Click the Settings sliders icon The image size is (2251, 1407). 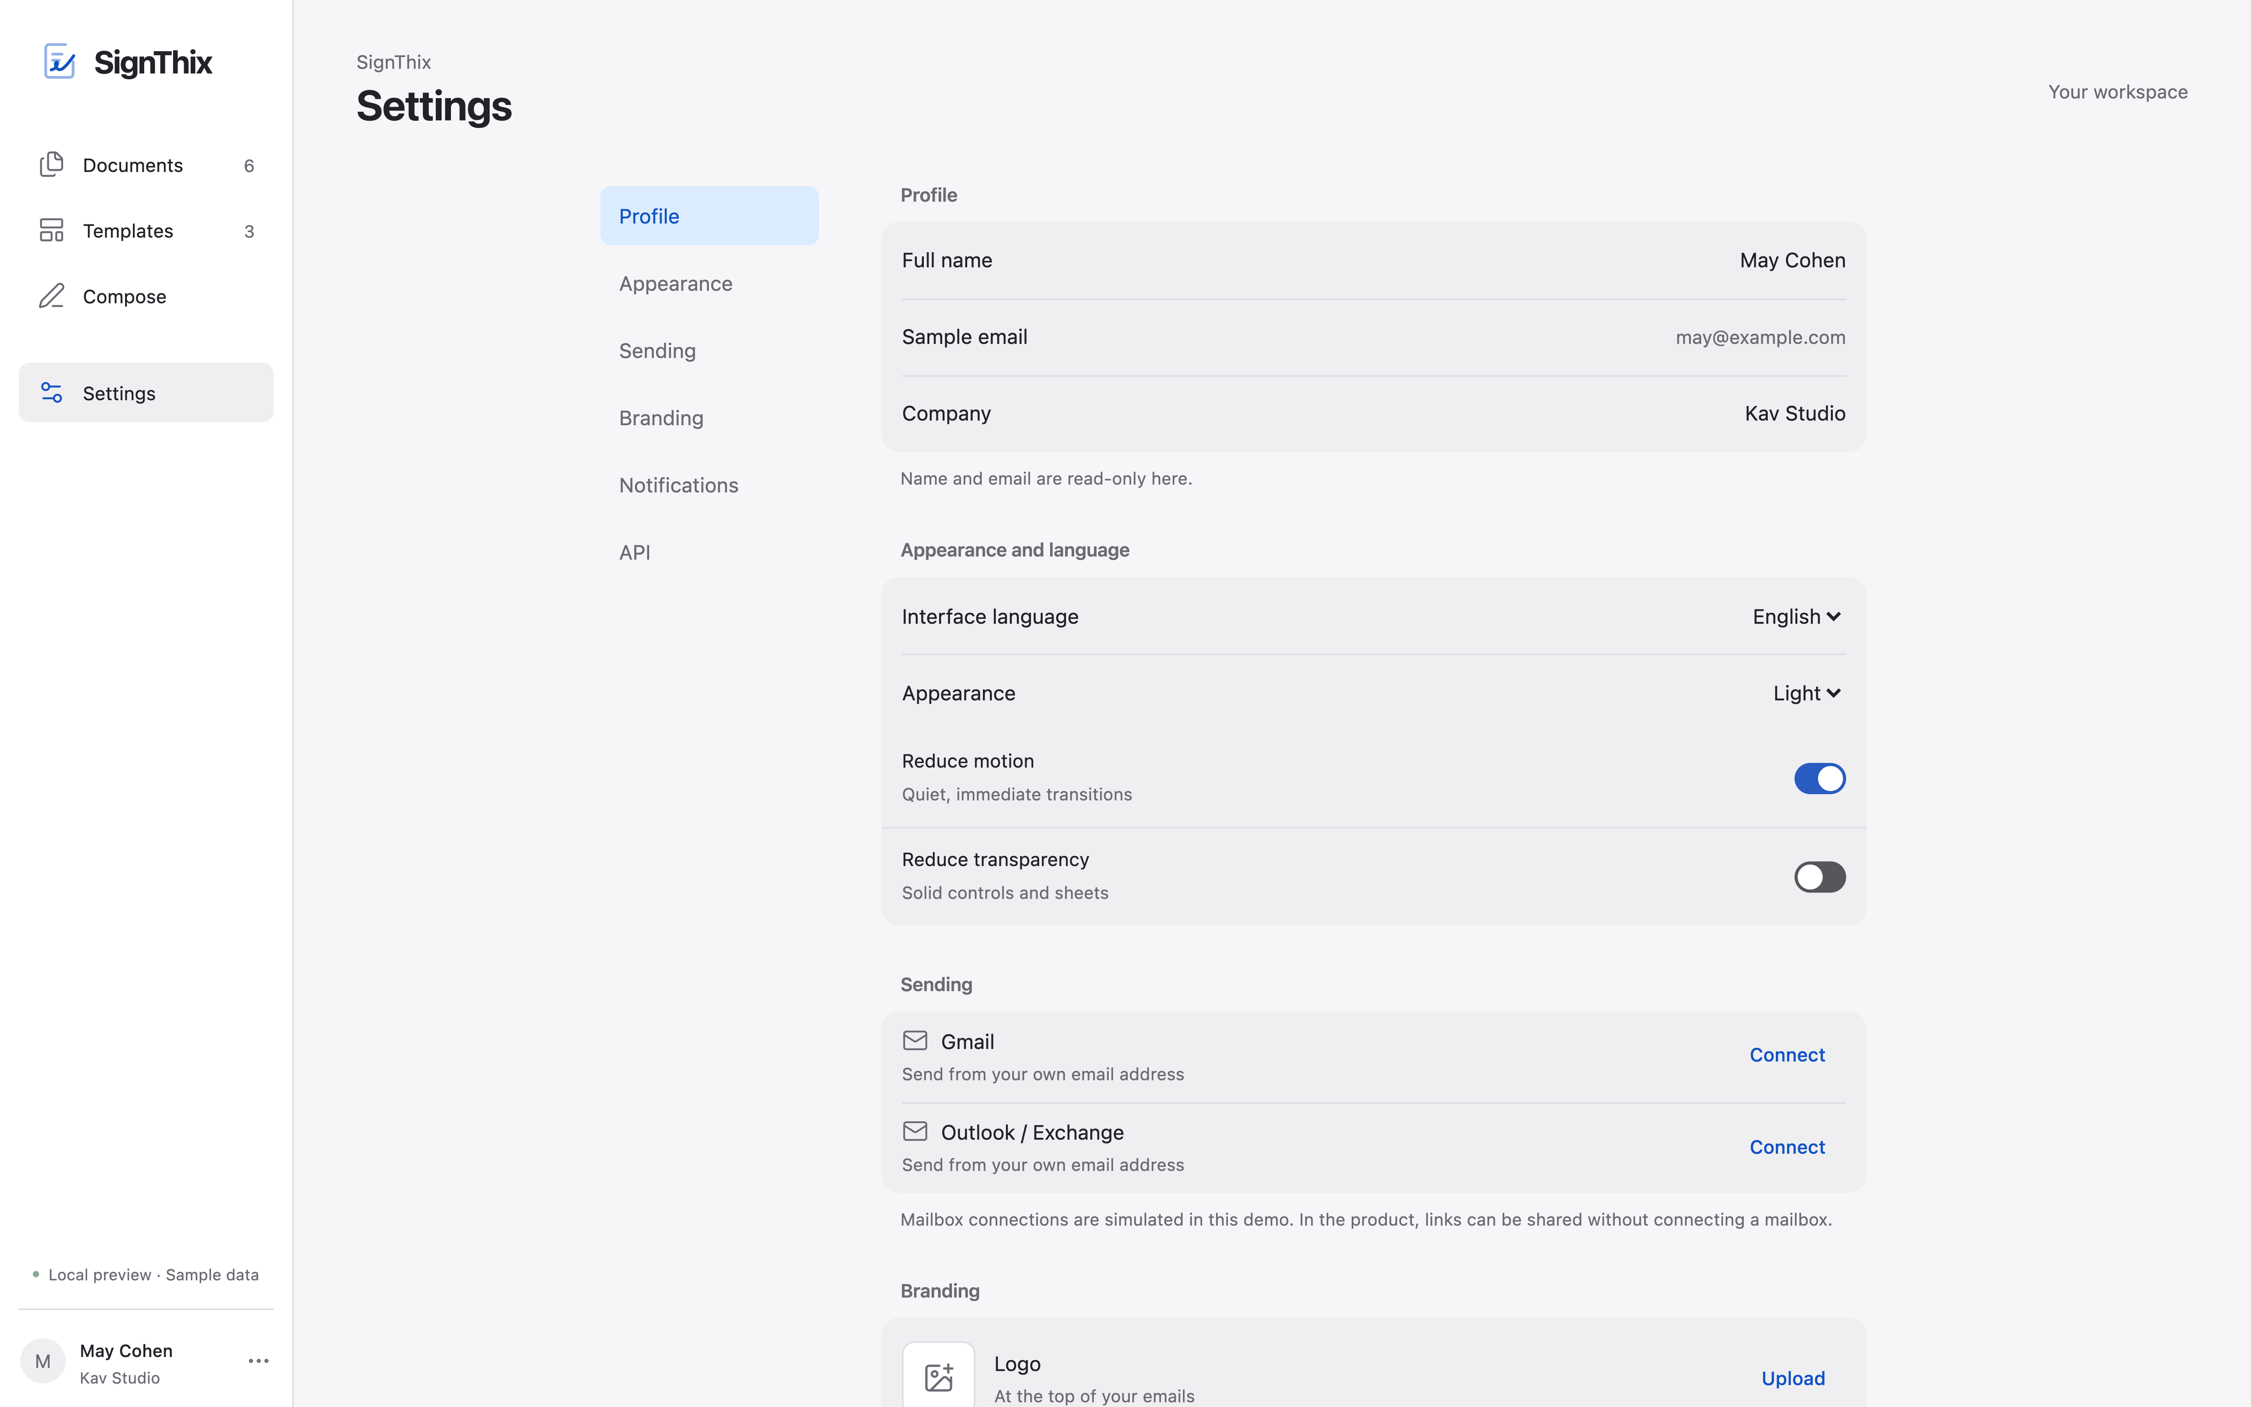51,393
